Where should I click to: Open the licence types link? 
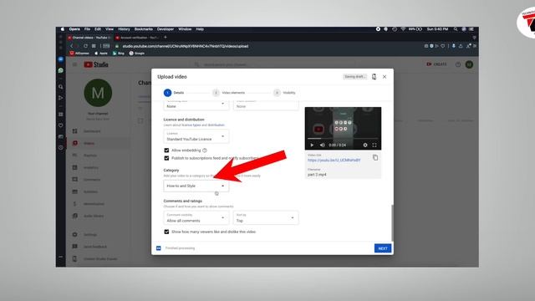191,125
